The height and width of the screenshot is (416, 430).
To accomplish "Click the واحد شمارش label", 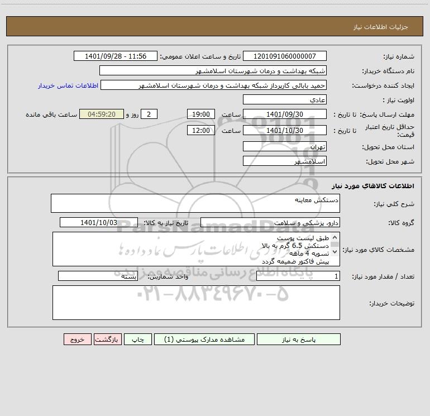I will 168,277.
